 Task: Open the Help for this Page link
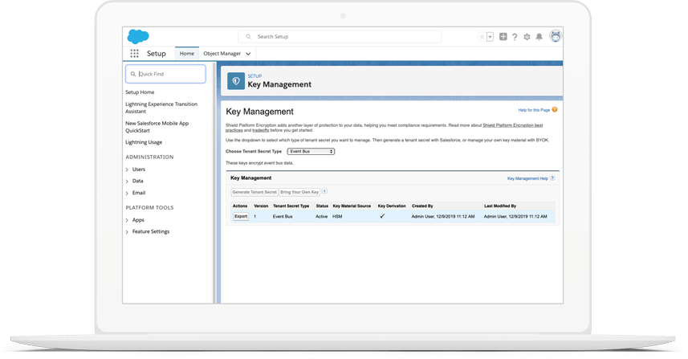click(534, 110)
